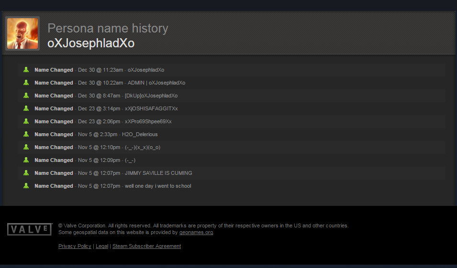Click the 'Nov 5 @ 12:09pm' timestamp

click(99, 161)
